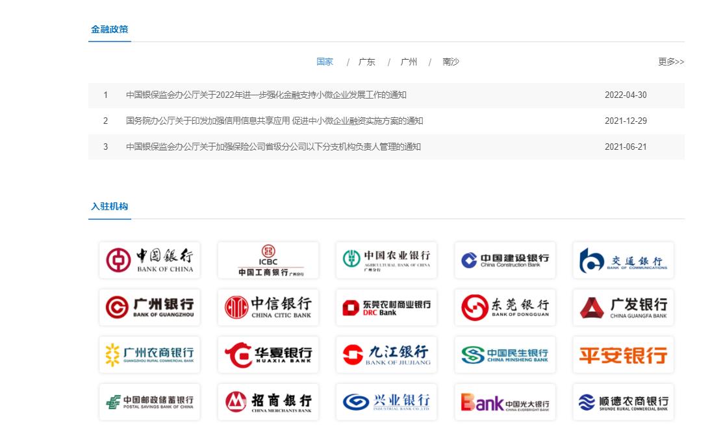The image size is (723, 441).
Task: Click the 九江银行 logo card
Action: coord(387,355)
